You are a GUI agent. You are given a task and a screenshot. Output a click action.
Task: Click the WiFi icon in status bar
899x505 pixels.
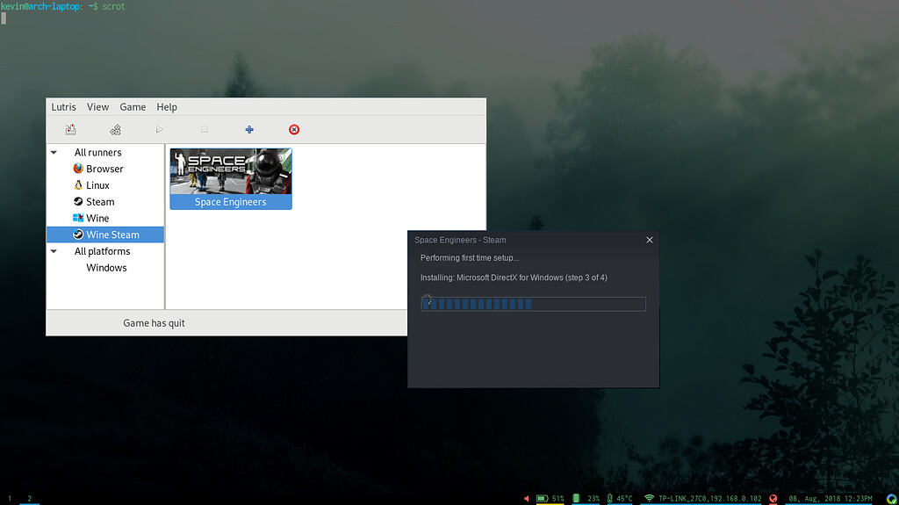[x=649, y=499]
